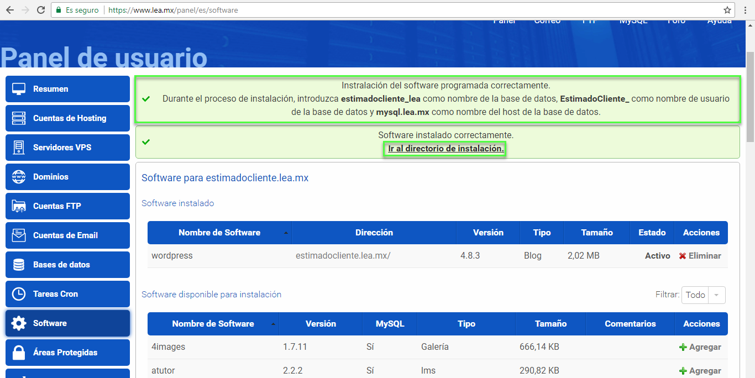Click the green plus icon for 4images
The width and height of the screenshot is (755, 378).
[683, 347]
